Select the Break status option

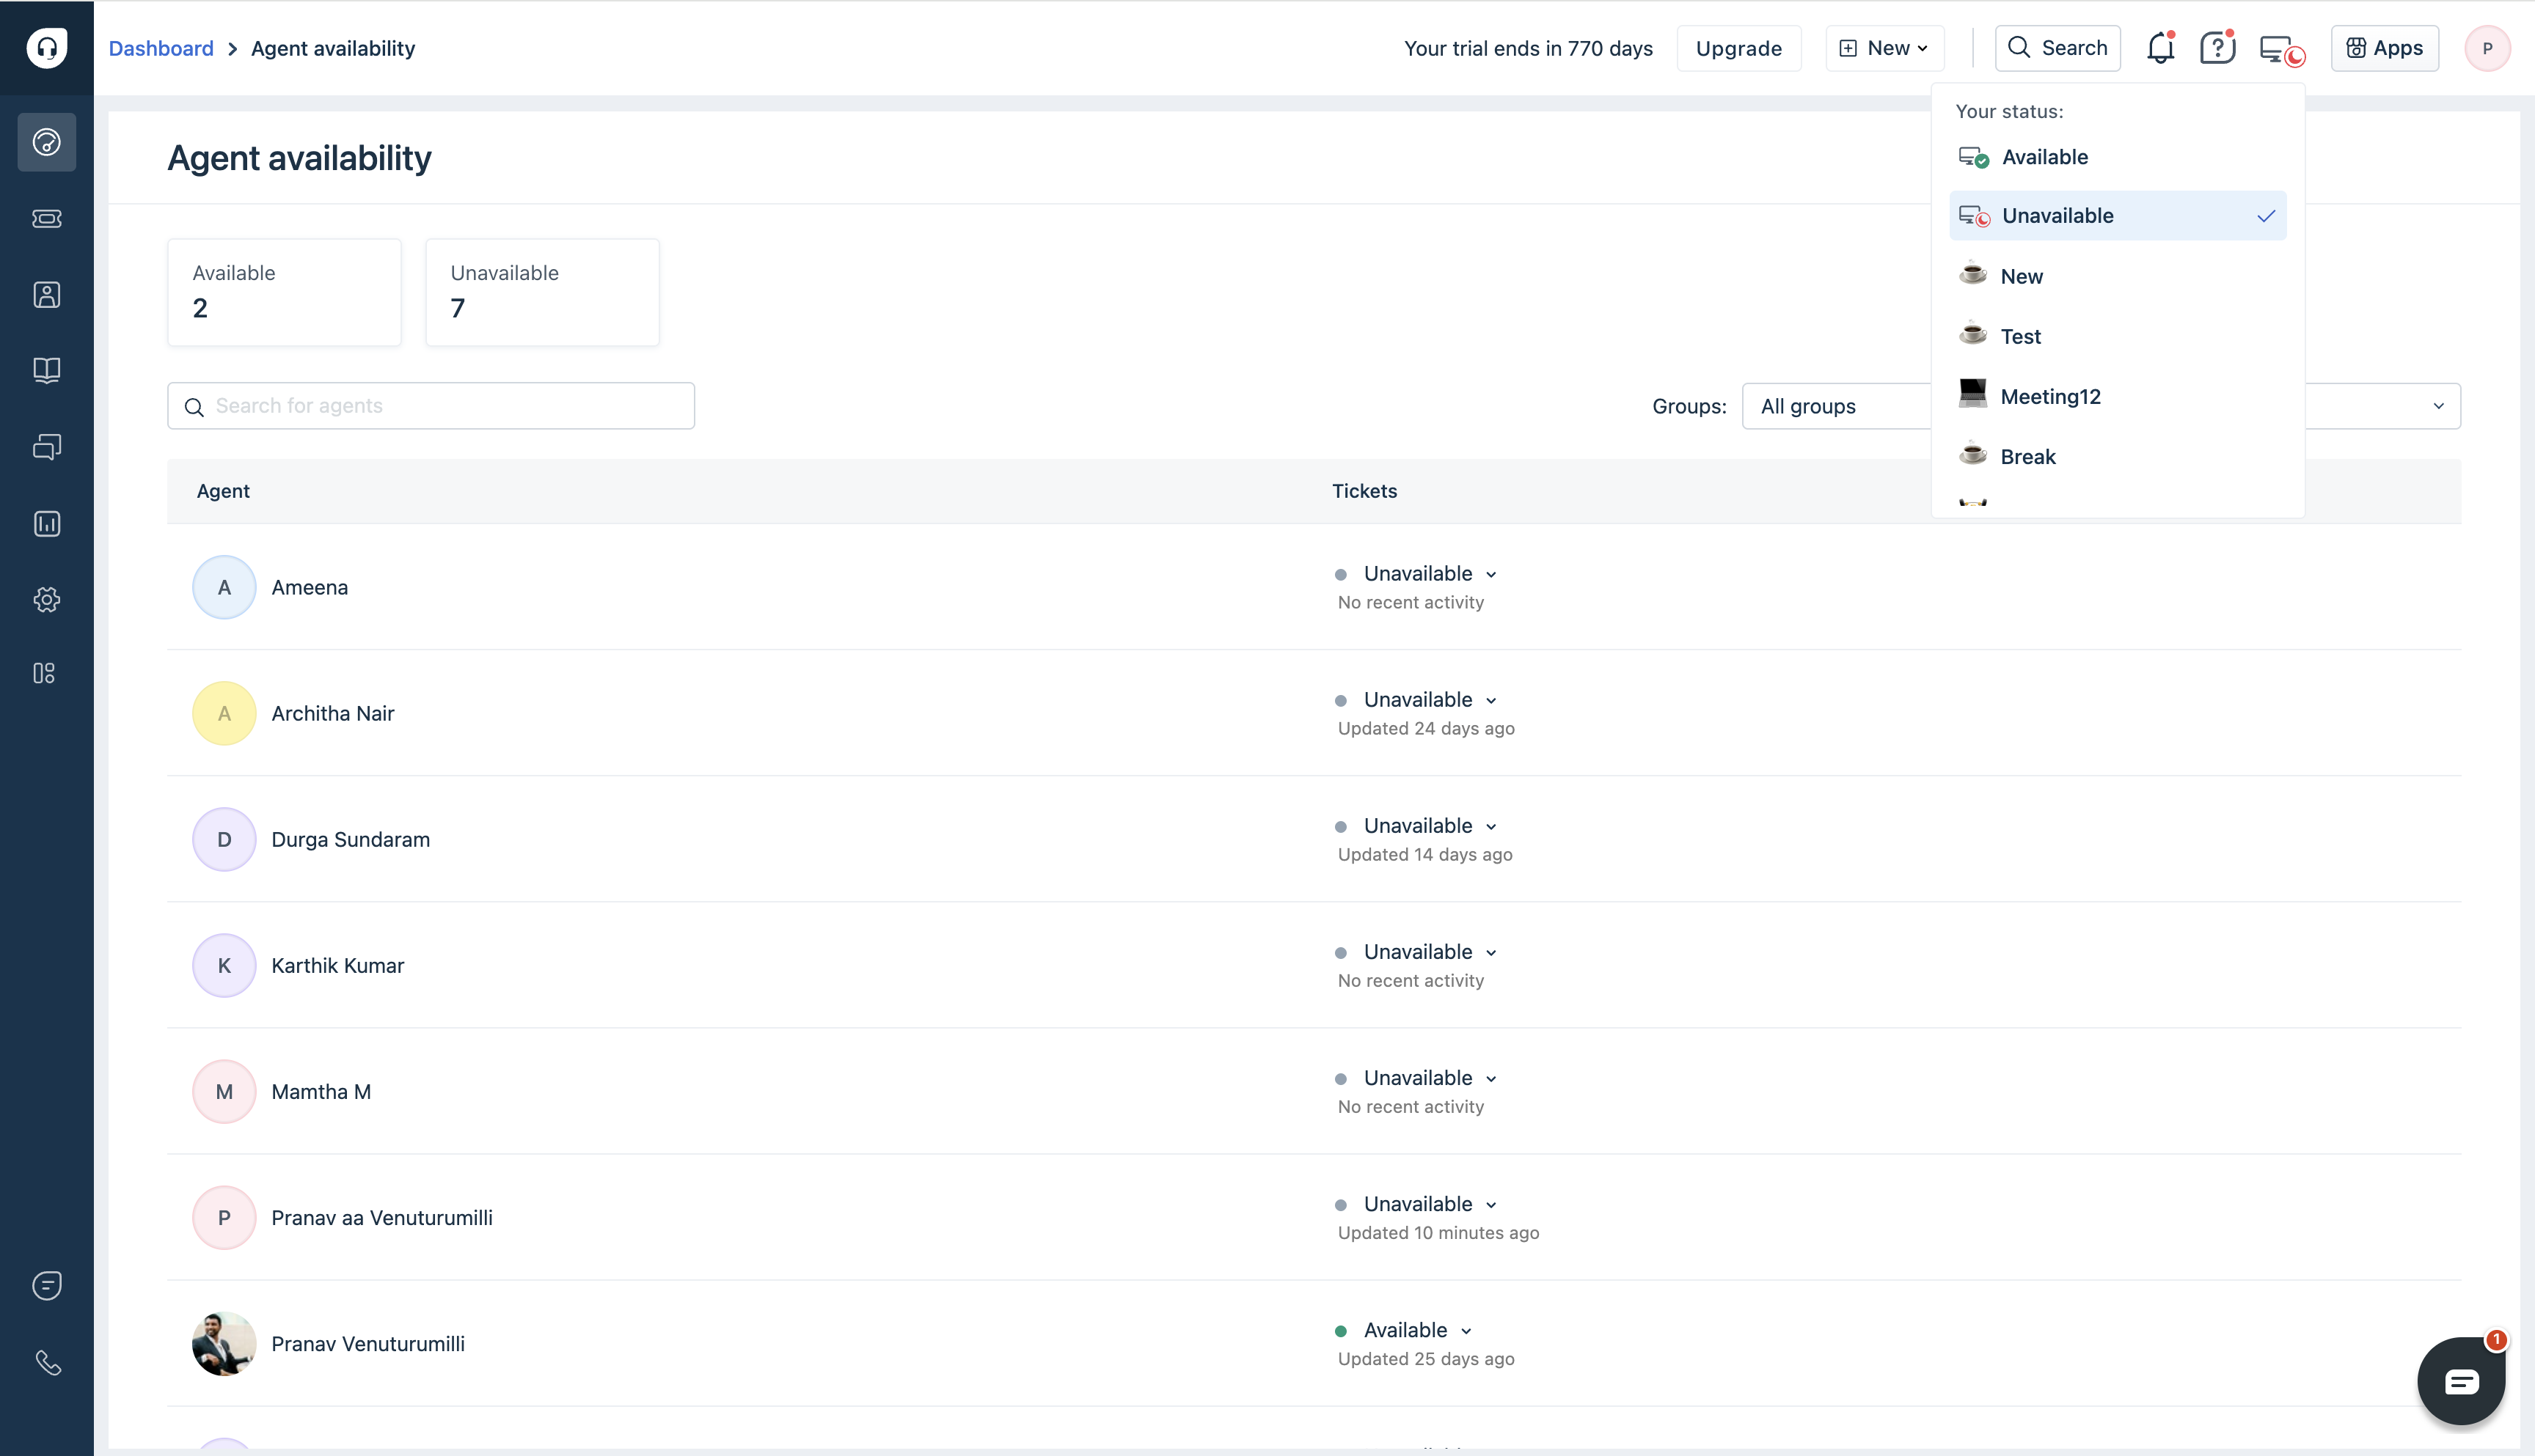(x=2027, y=457)
